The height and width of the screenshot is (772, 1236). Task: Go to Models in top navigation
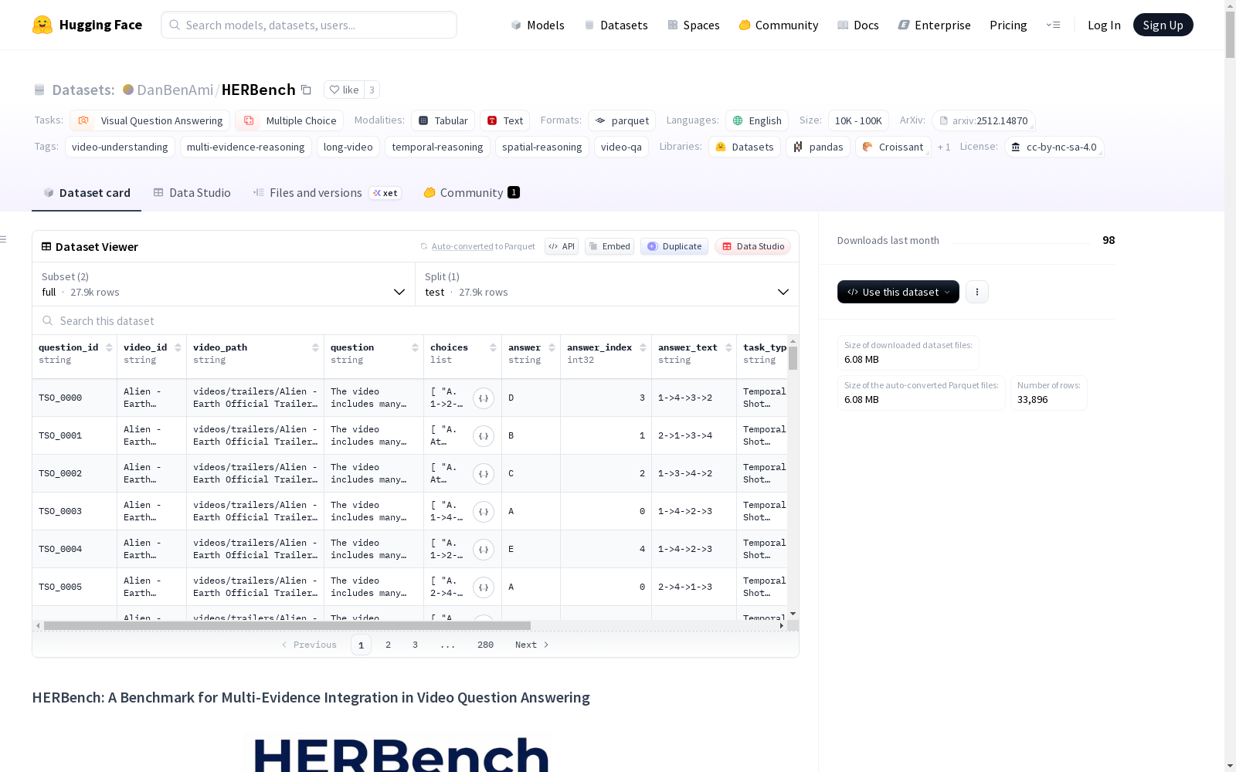point(538,25)
